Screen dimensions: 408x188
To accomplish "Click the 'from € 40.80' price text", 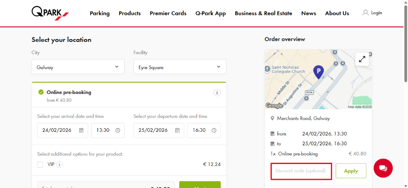I will coord(59,100).
